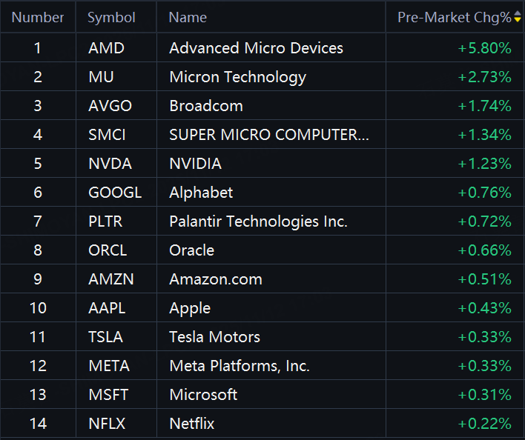
Task: Select the Amazon.com stock name
Action: 215,279
